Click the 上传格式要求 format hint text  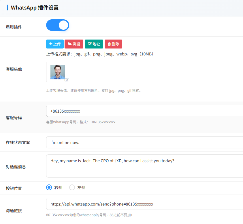point(100,54)
